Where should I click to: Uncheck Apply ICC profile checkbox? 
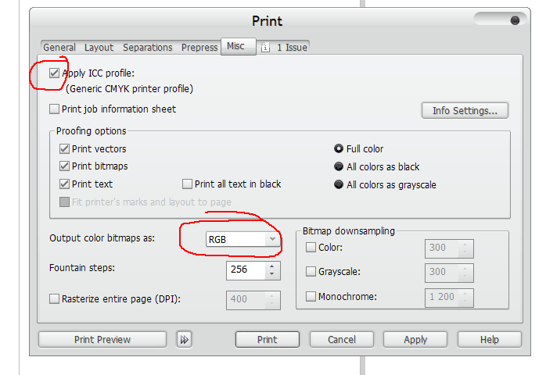pyautogui.click(x=54, y=73)
